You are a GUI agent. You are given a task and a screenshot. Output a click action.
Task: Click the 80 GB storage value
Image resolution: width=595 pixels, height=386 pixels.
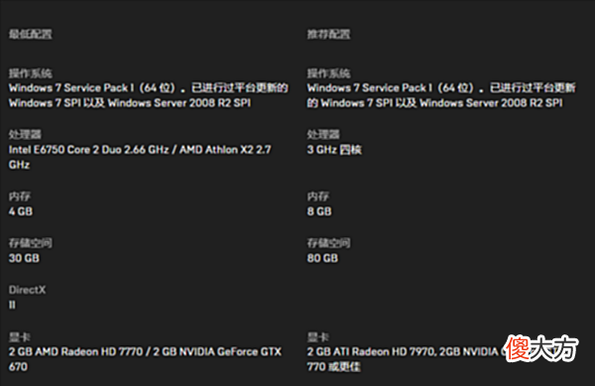322,258
